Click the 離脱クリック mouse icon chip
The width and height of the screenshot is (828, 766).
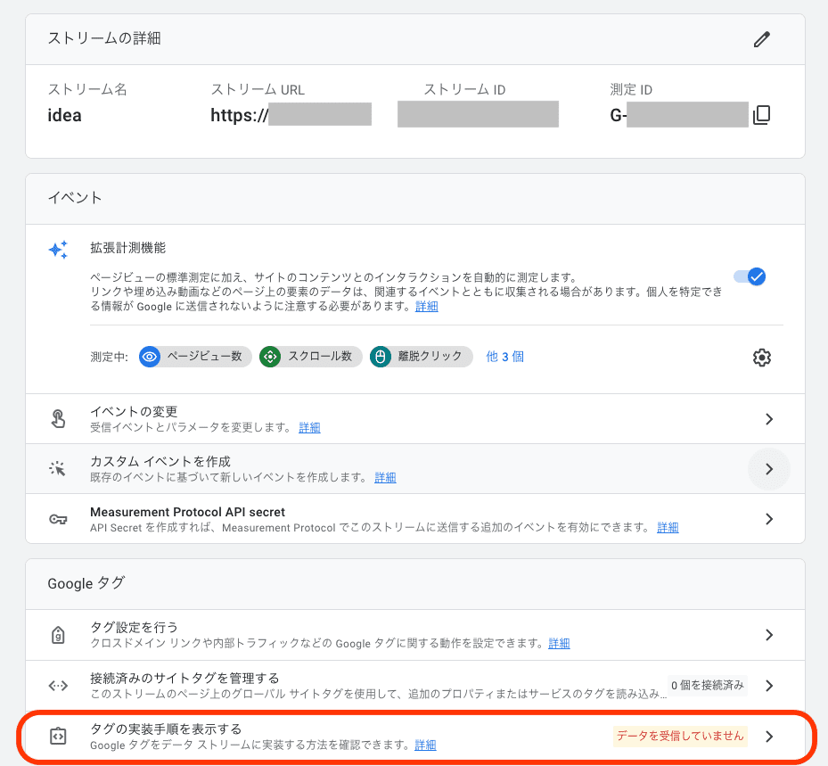tap(381, 357)
